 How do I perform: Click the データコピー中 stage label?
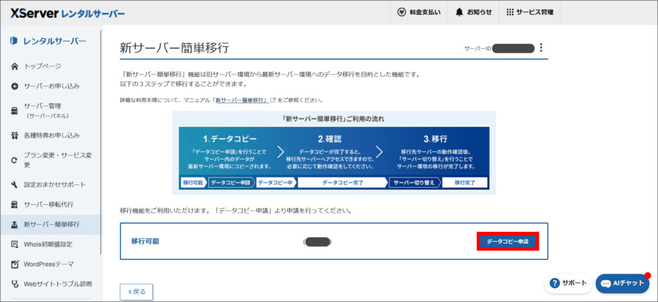click(275, 182)
